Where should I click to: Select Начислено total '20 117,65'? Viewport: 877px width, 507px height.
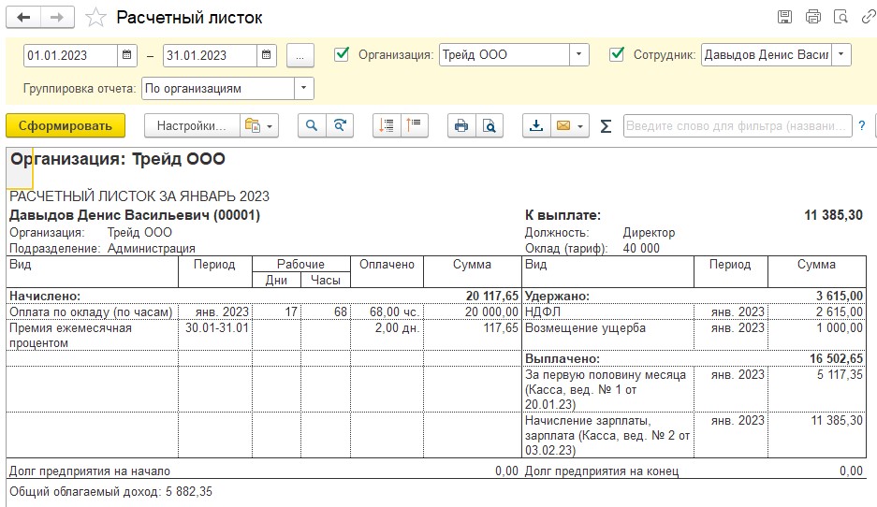point(492,297)
